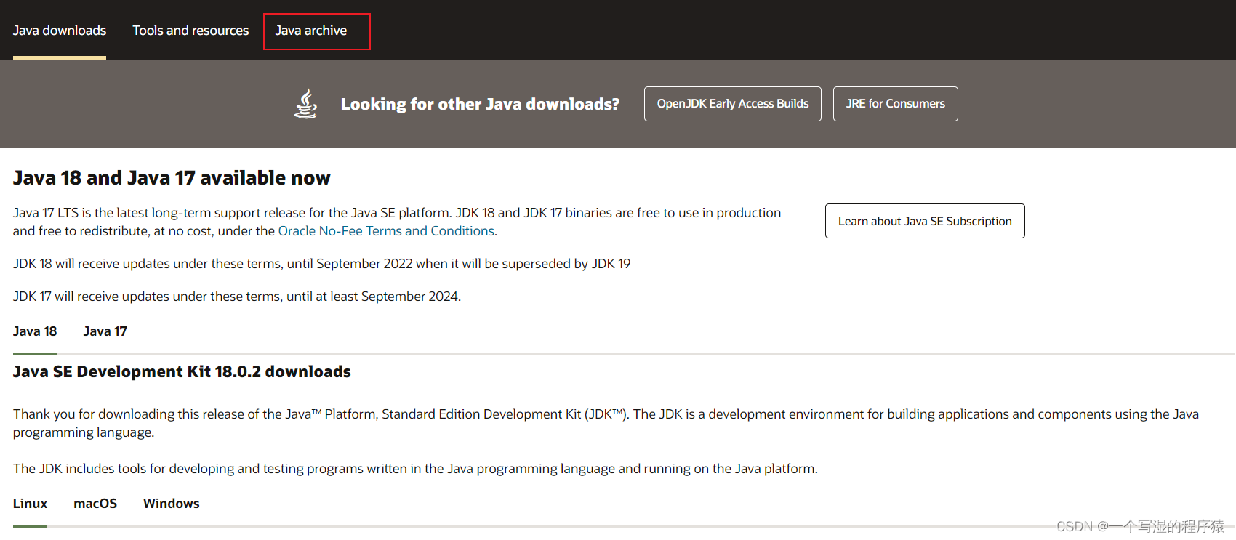The image size is (1236, 540).
Task: Click the JDK 17 updates until September 2024 line
Action: click(x=237, y=297)
